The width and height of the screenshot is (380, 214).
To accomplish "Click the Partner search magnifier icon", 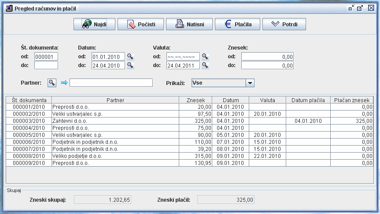I will point(52,83).
